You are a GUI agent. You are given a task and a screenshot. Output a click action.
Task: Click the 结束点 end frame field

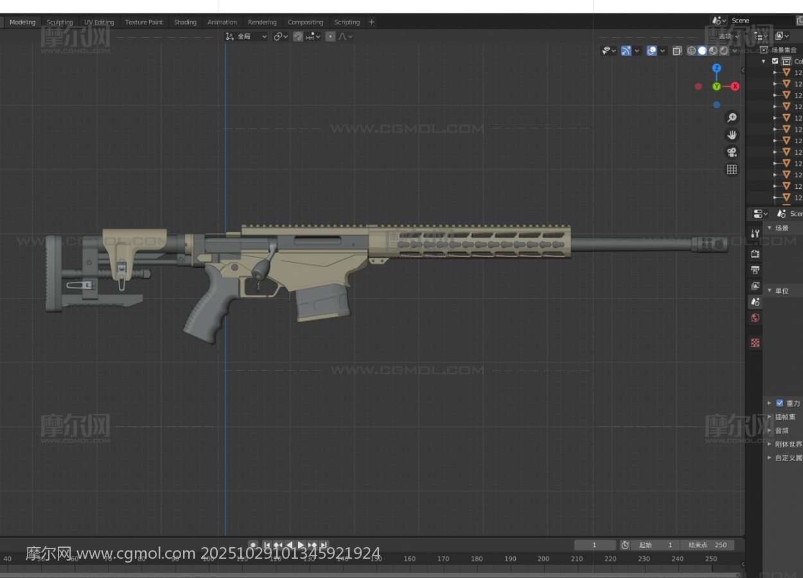point(707,545)
